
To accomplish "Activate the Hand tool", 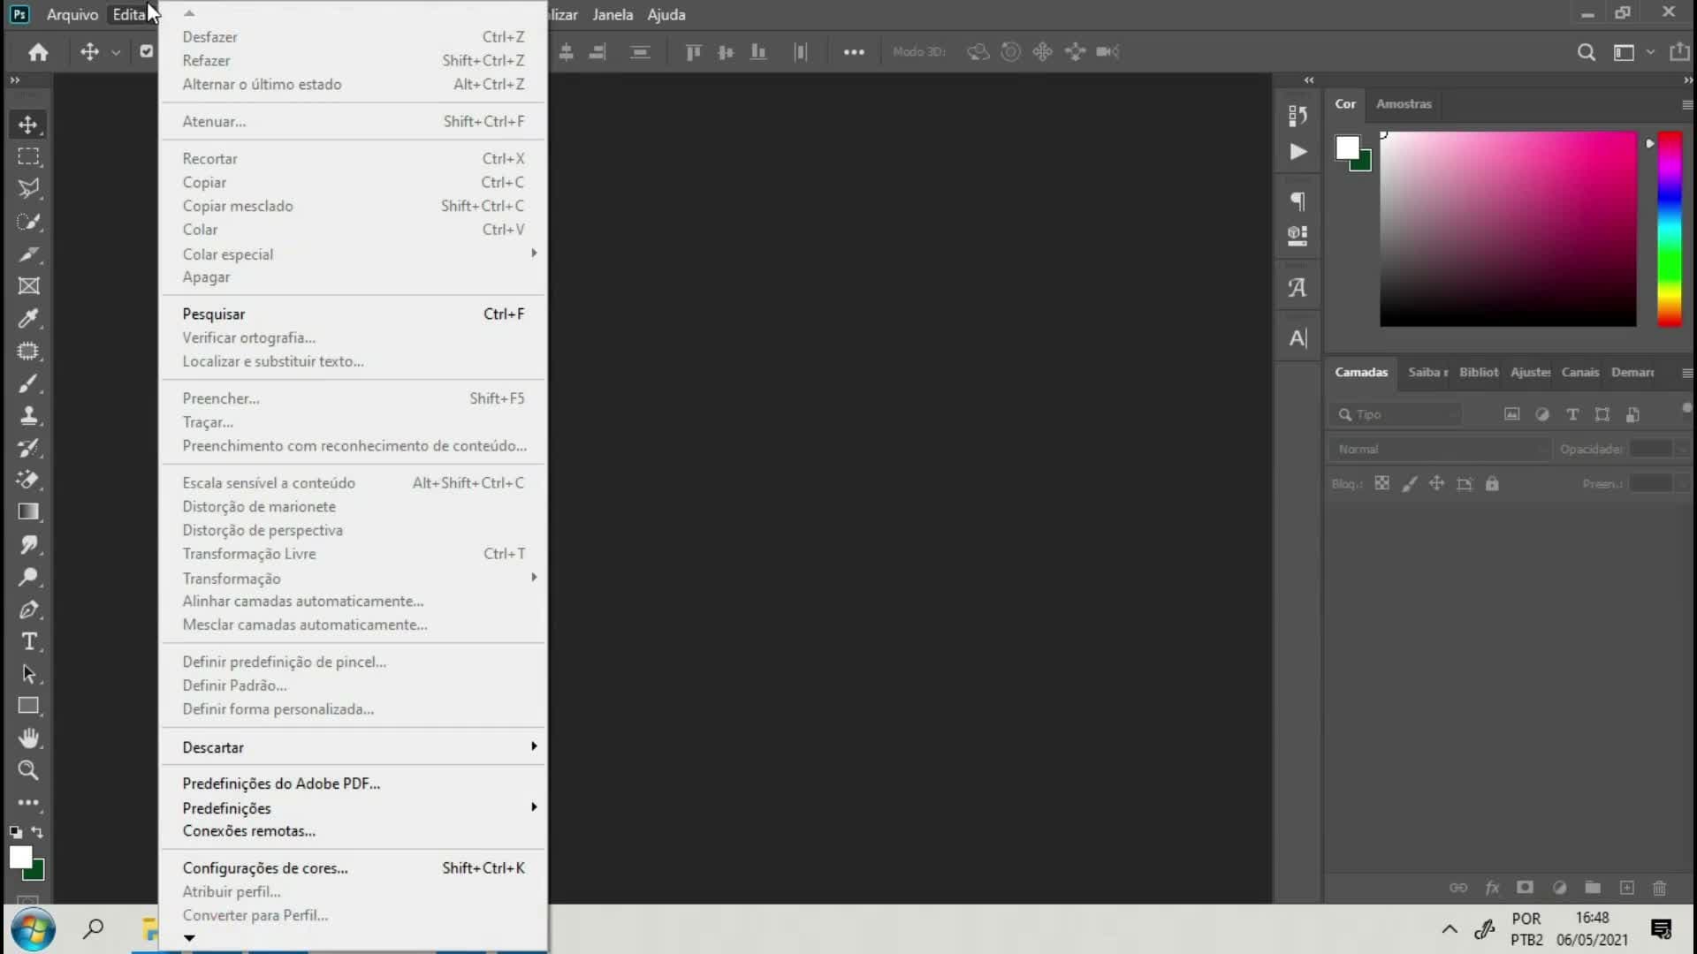I will (x=28, y=738).
